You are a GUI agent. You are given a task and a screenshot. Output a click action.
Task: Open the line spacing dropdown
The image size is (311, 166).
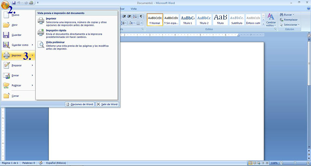124,23
